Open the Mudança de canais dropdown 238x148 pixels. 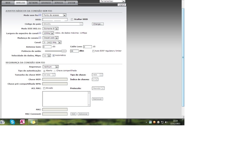tap(51, 38)
